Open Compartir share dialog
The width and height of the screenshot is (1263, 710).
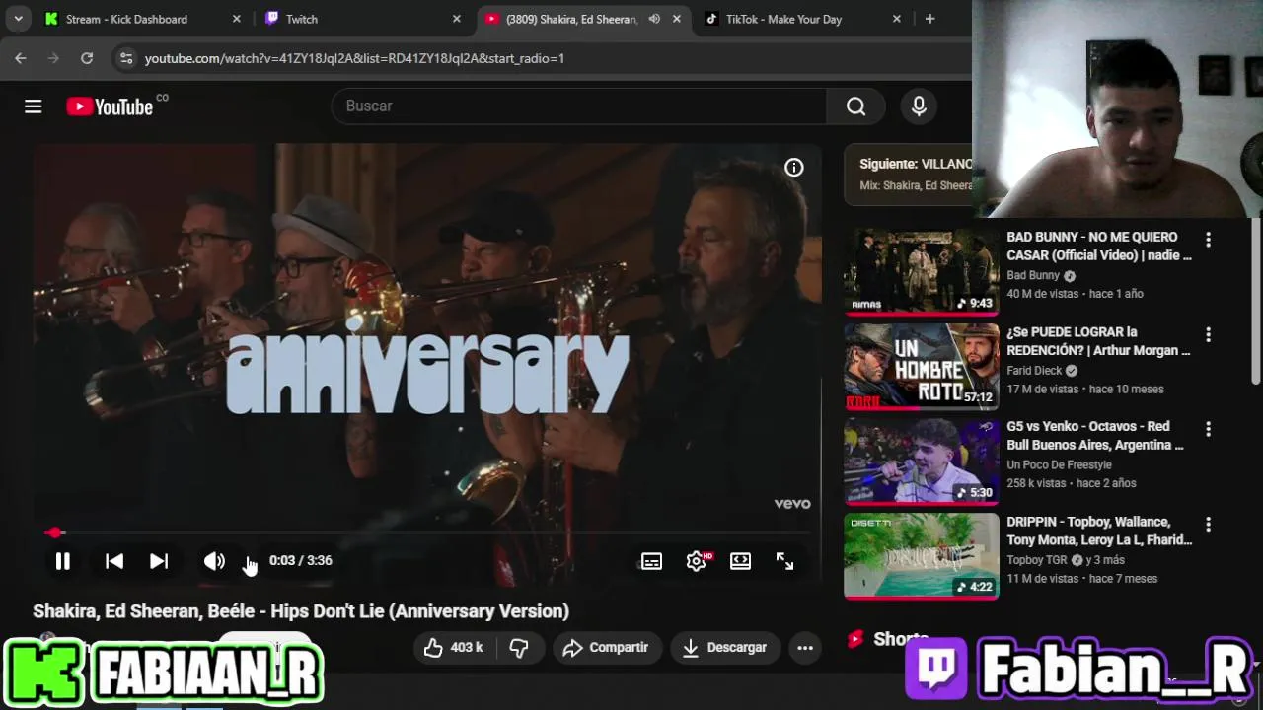pos(606,648)
